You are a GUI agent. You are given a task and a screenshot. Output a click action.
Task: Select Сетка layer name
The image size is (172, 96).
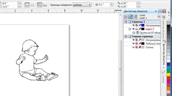pos(149,47)
